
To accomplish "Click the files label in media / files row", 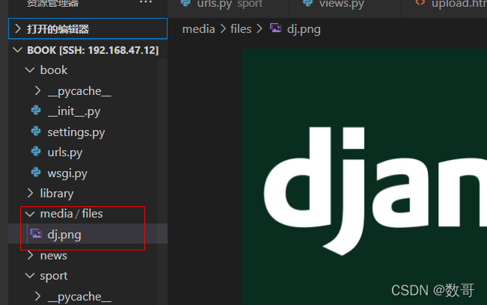I will click(x=92, y=214).
